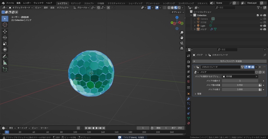
Task: Switch to the UV編集 workspace tab
Action: pyautogui.click(x=101, y=3)
